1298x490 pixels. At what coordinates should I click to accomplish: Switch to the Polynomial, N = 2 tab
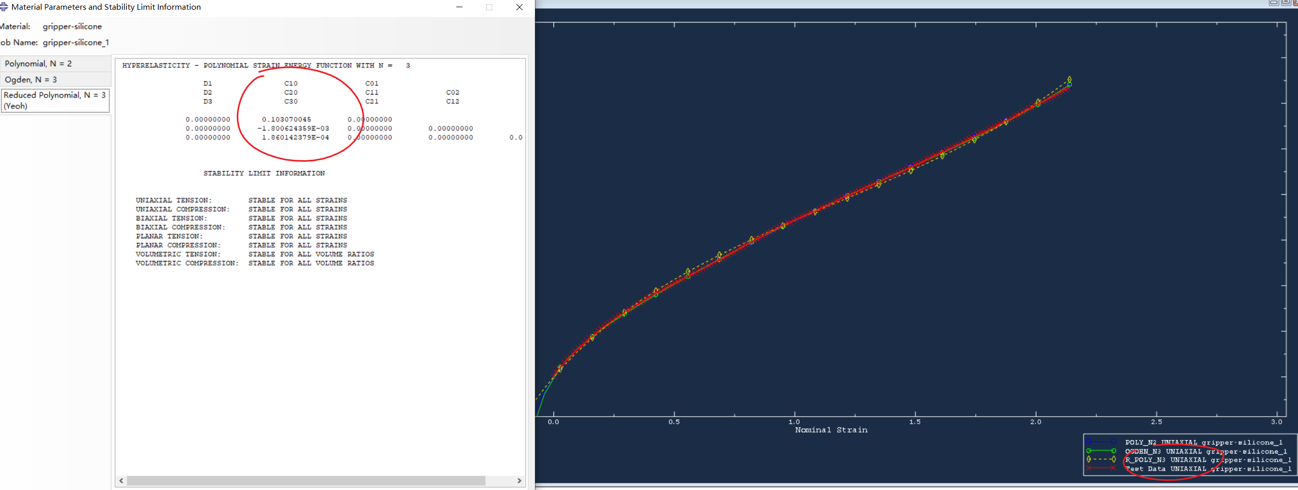[x=39, y=63]
